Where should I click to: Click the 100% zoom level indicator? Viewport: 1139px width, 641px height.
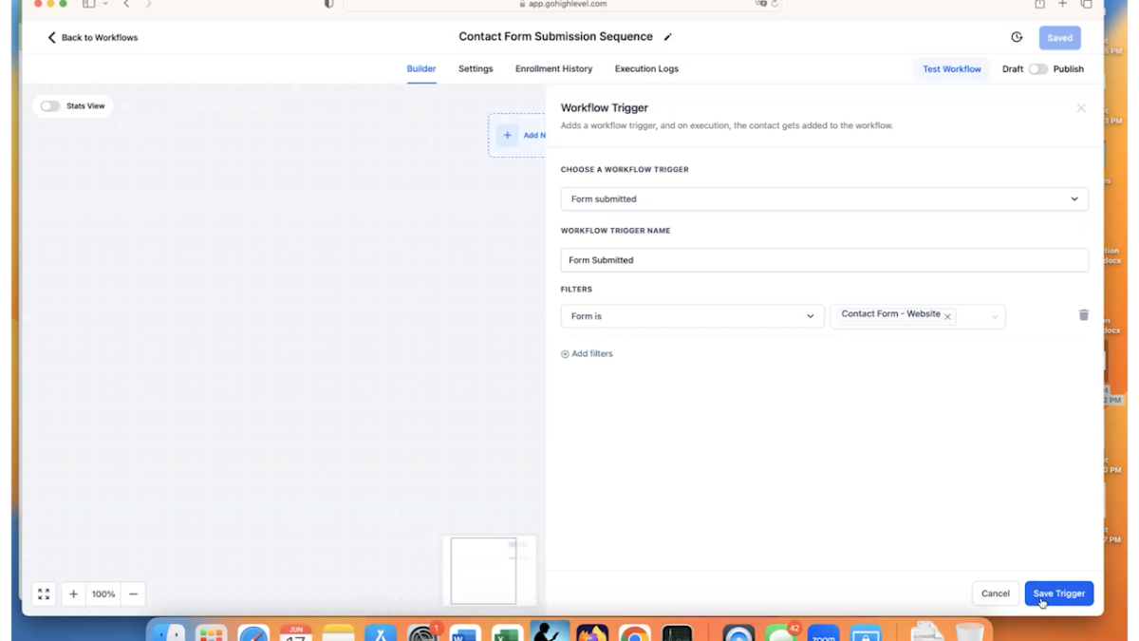[x=103, y=594]
